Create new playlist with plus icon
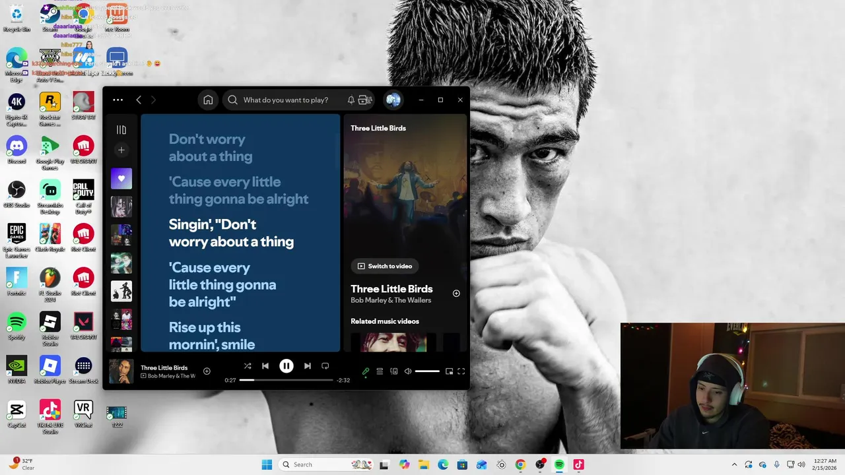Screen dimensions: 845x475 [x=121, y=150]
